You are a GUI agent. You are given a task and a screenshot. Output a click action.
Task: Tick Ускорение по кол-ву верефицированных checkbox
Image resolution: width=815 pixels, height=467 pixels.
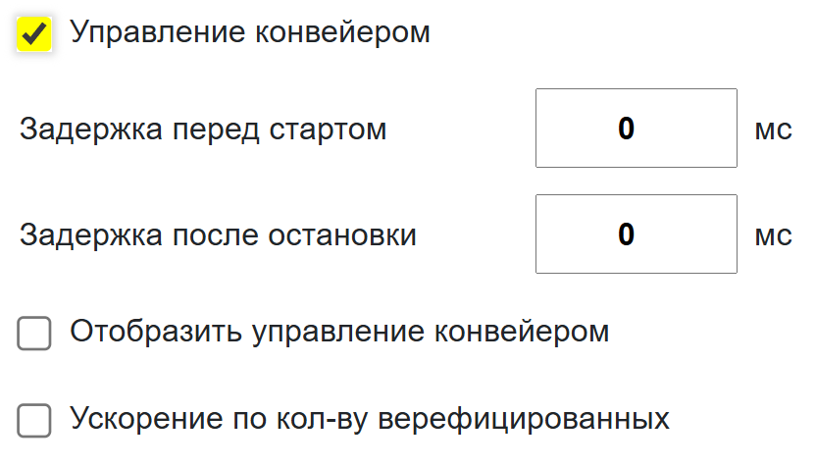coord(35,421)
